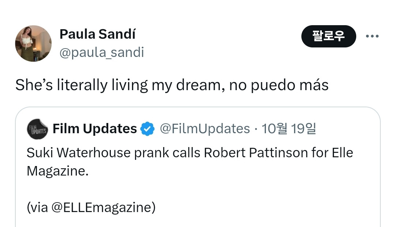
Task: Click the word "Magazine." in the quote
Action: point(58,171)
